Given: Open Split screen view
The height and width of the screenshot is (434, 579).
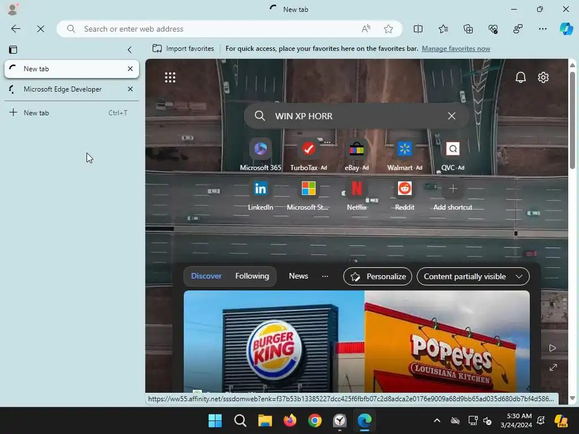Looking at the screenshot, I should pos(418,29).
